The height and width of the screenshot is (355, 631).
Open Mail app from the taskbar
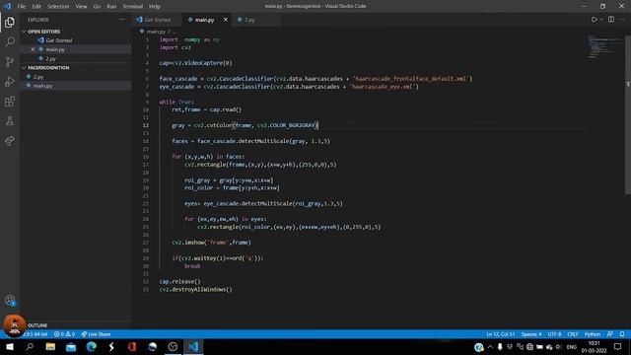pos(71,346)
